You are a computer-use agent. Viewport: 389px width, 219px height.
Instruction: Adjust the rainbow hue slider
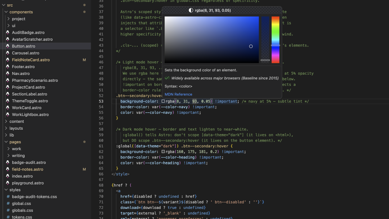276,40
